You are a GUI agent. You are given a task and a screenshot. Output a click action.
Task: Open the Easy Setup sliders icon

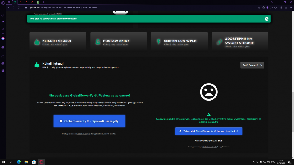click(x=291, y=8)
